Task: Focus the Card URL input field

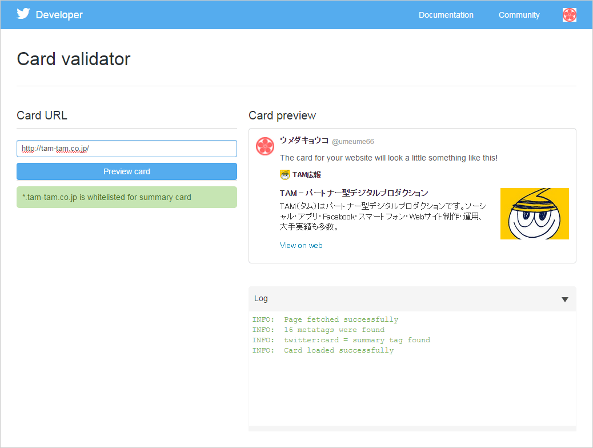Action: (x=127, y=149)
